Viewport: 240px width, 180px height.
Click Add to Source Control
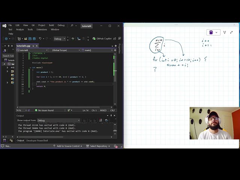[67, 146]
